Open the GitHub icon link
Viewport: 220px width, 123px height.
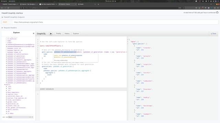click(x=217, y=13)
